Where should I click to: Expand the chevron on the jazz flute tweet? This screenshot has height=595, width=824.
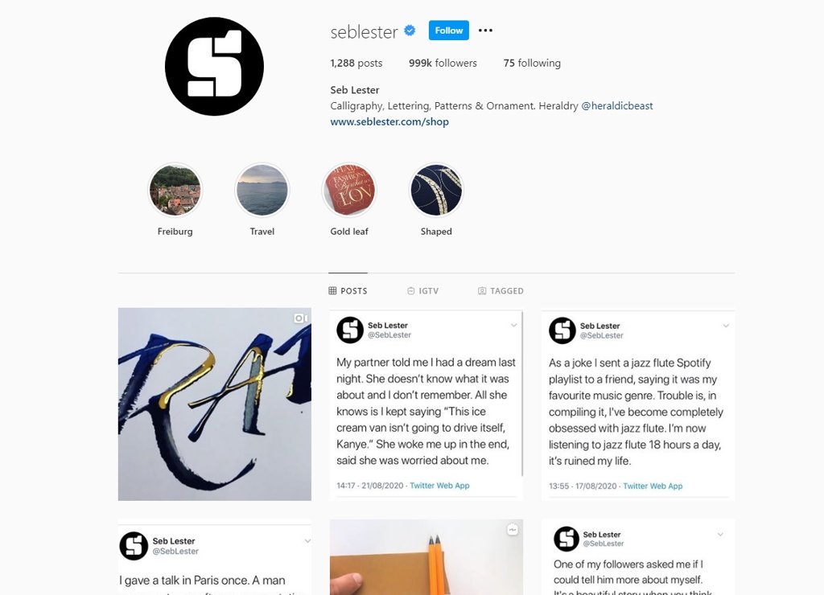[726, 326]
